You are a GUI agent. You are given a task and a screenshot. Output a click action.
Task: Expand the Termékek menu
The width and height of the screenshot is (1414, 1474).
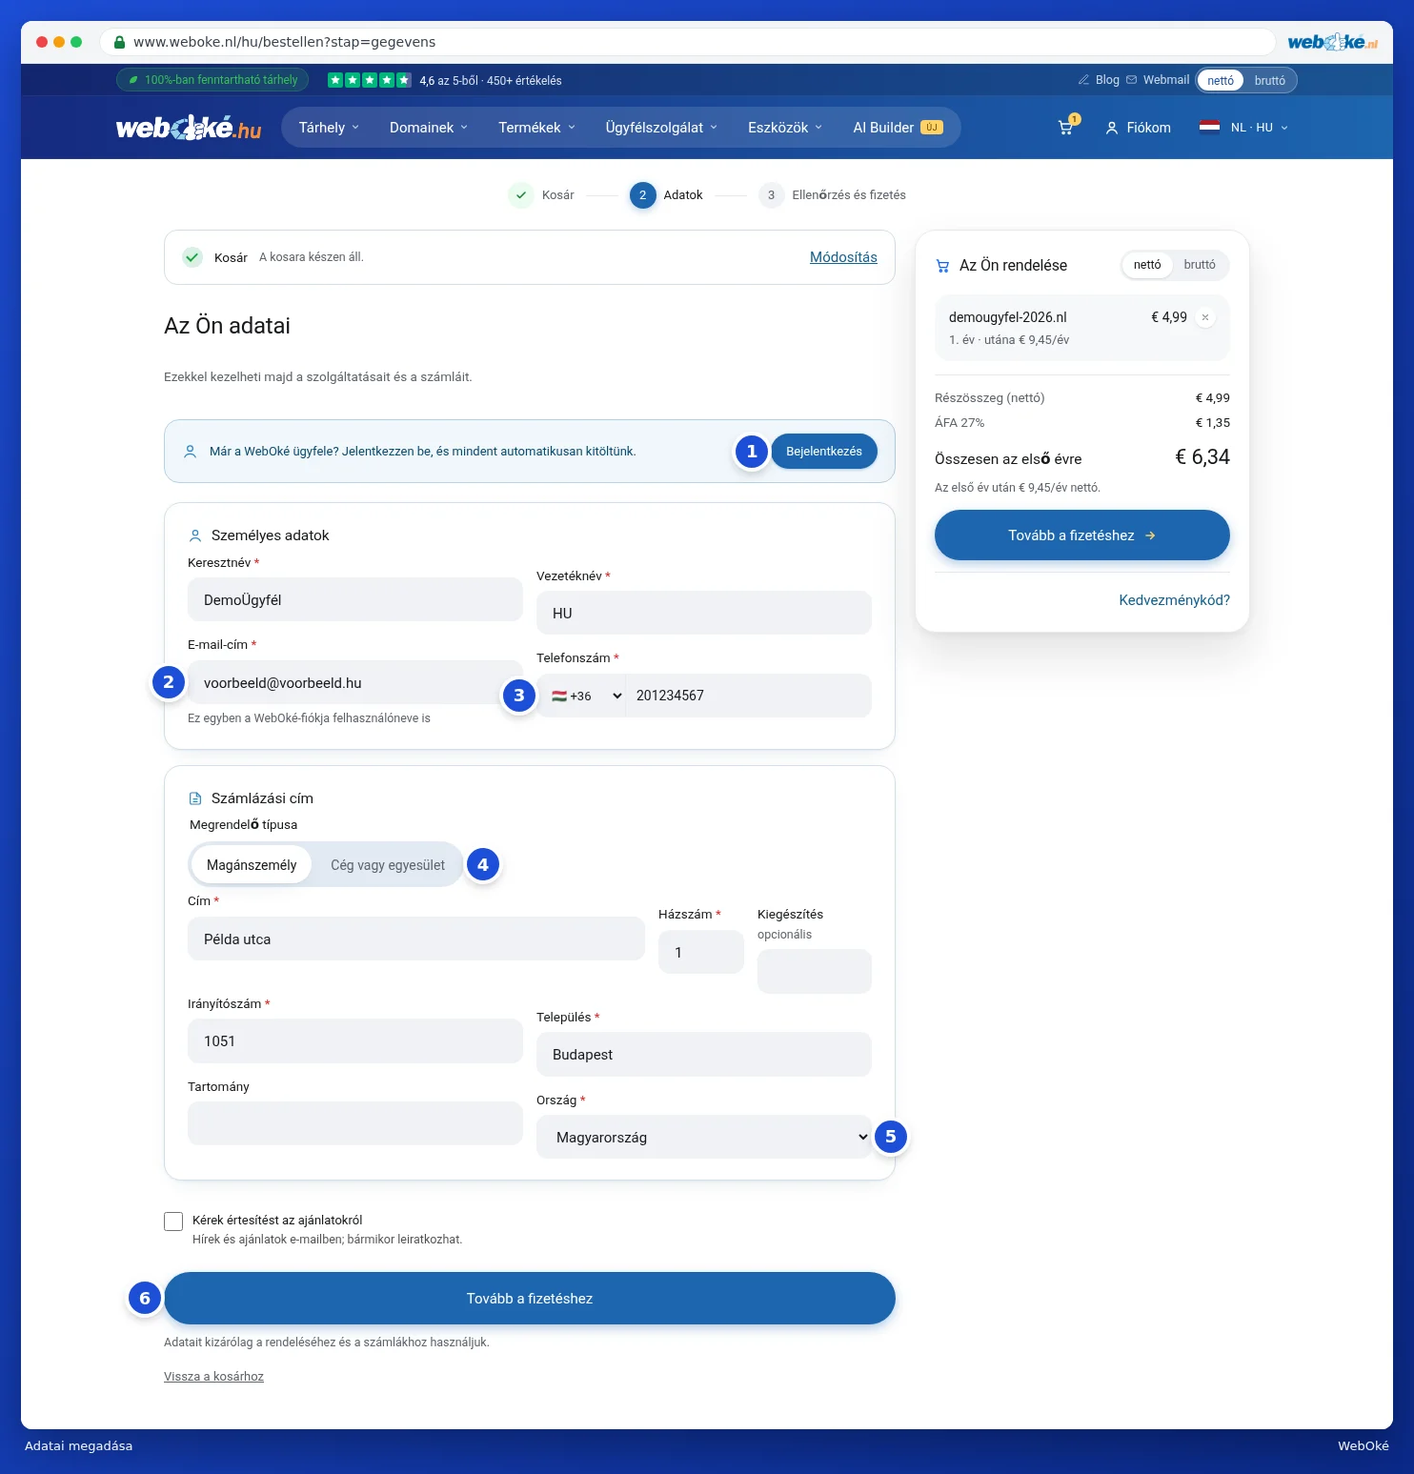pyautogui.click(x=537, y=128)
